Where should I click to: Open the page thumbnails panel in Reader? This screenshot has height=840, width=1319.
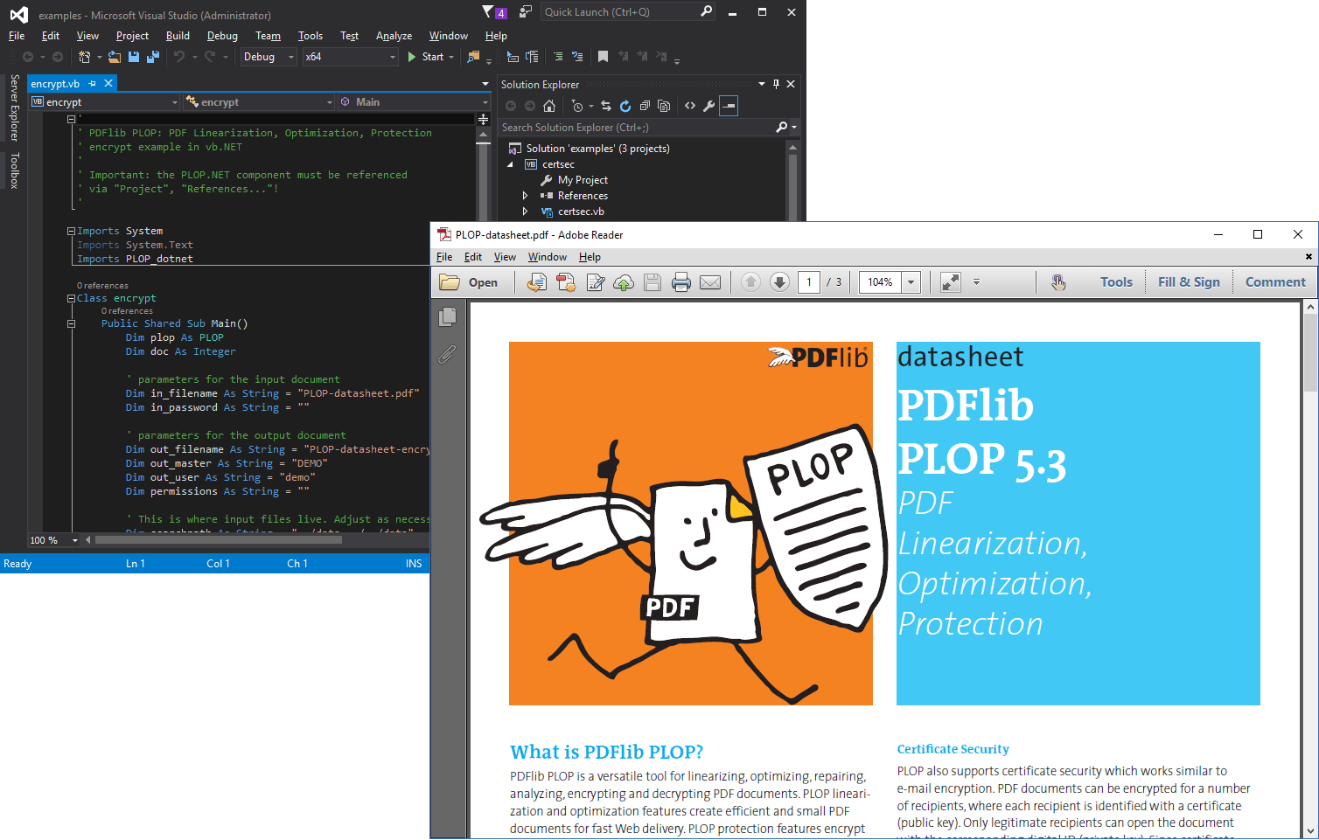(x=447, y=316)
